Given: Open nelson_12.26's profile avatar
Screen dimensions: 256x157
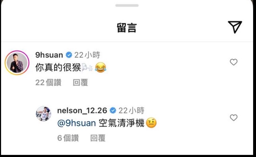Looking at the screenshot, I should tap(43, 114).
